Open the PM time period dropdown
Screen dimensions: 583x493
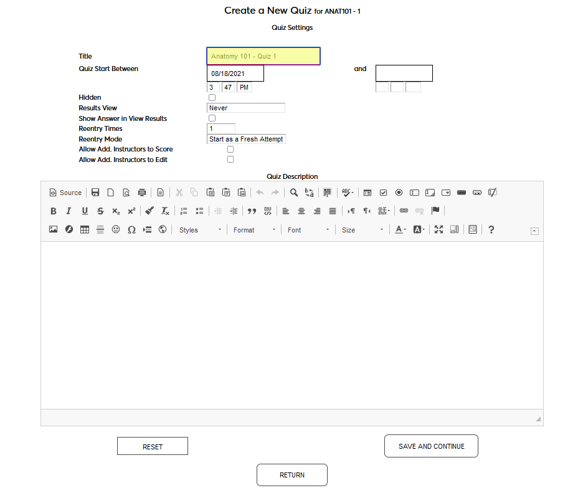pos(244,87)
